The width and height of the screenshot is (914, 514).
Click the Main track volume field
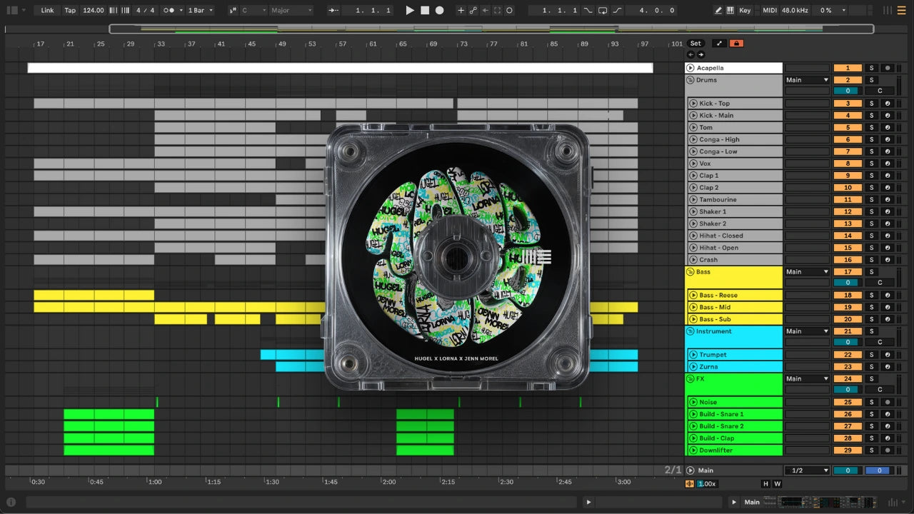coord(848,470)
